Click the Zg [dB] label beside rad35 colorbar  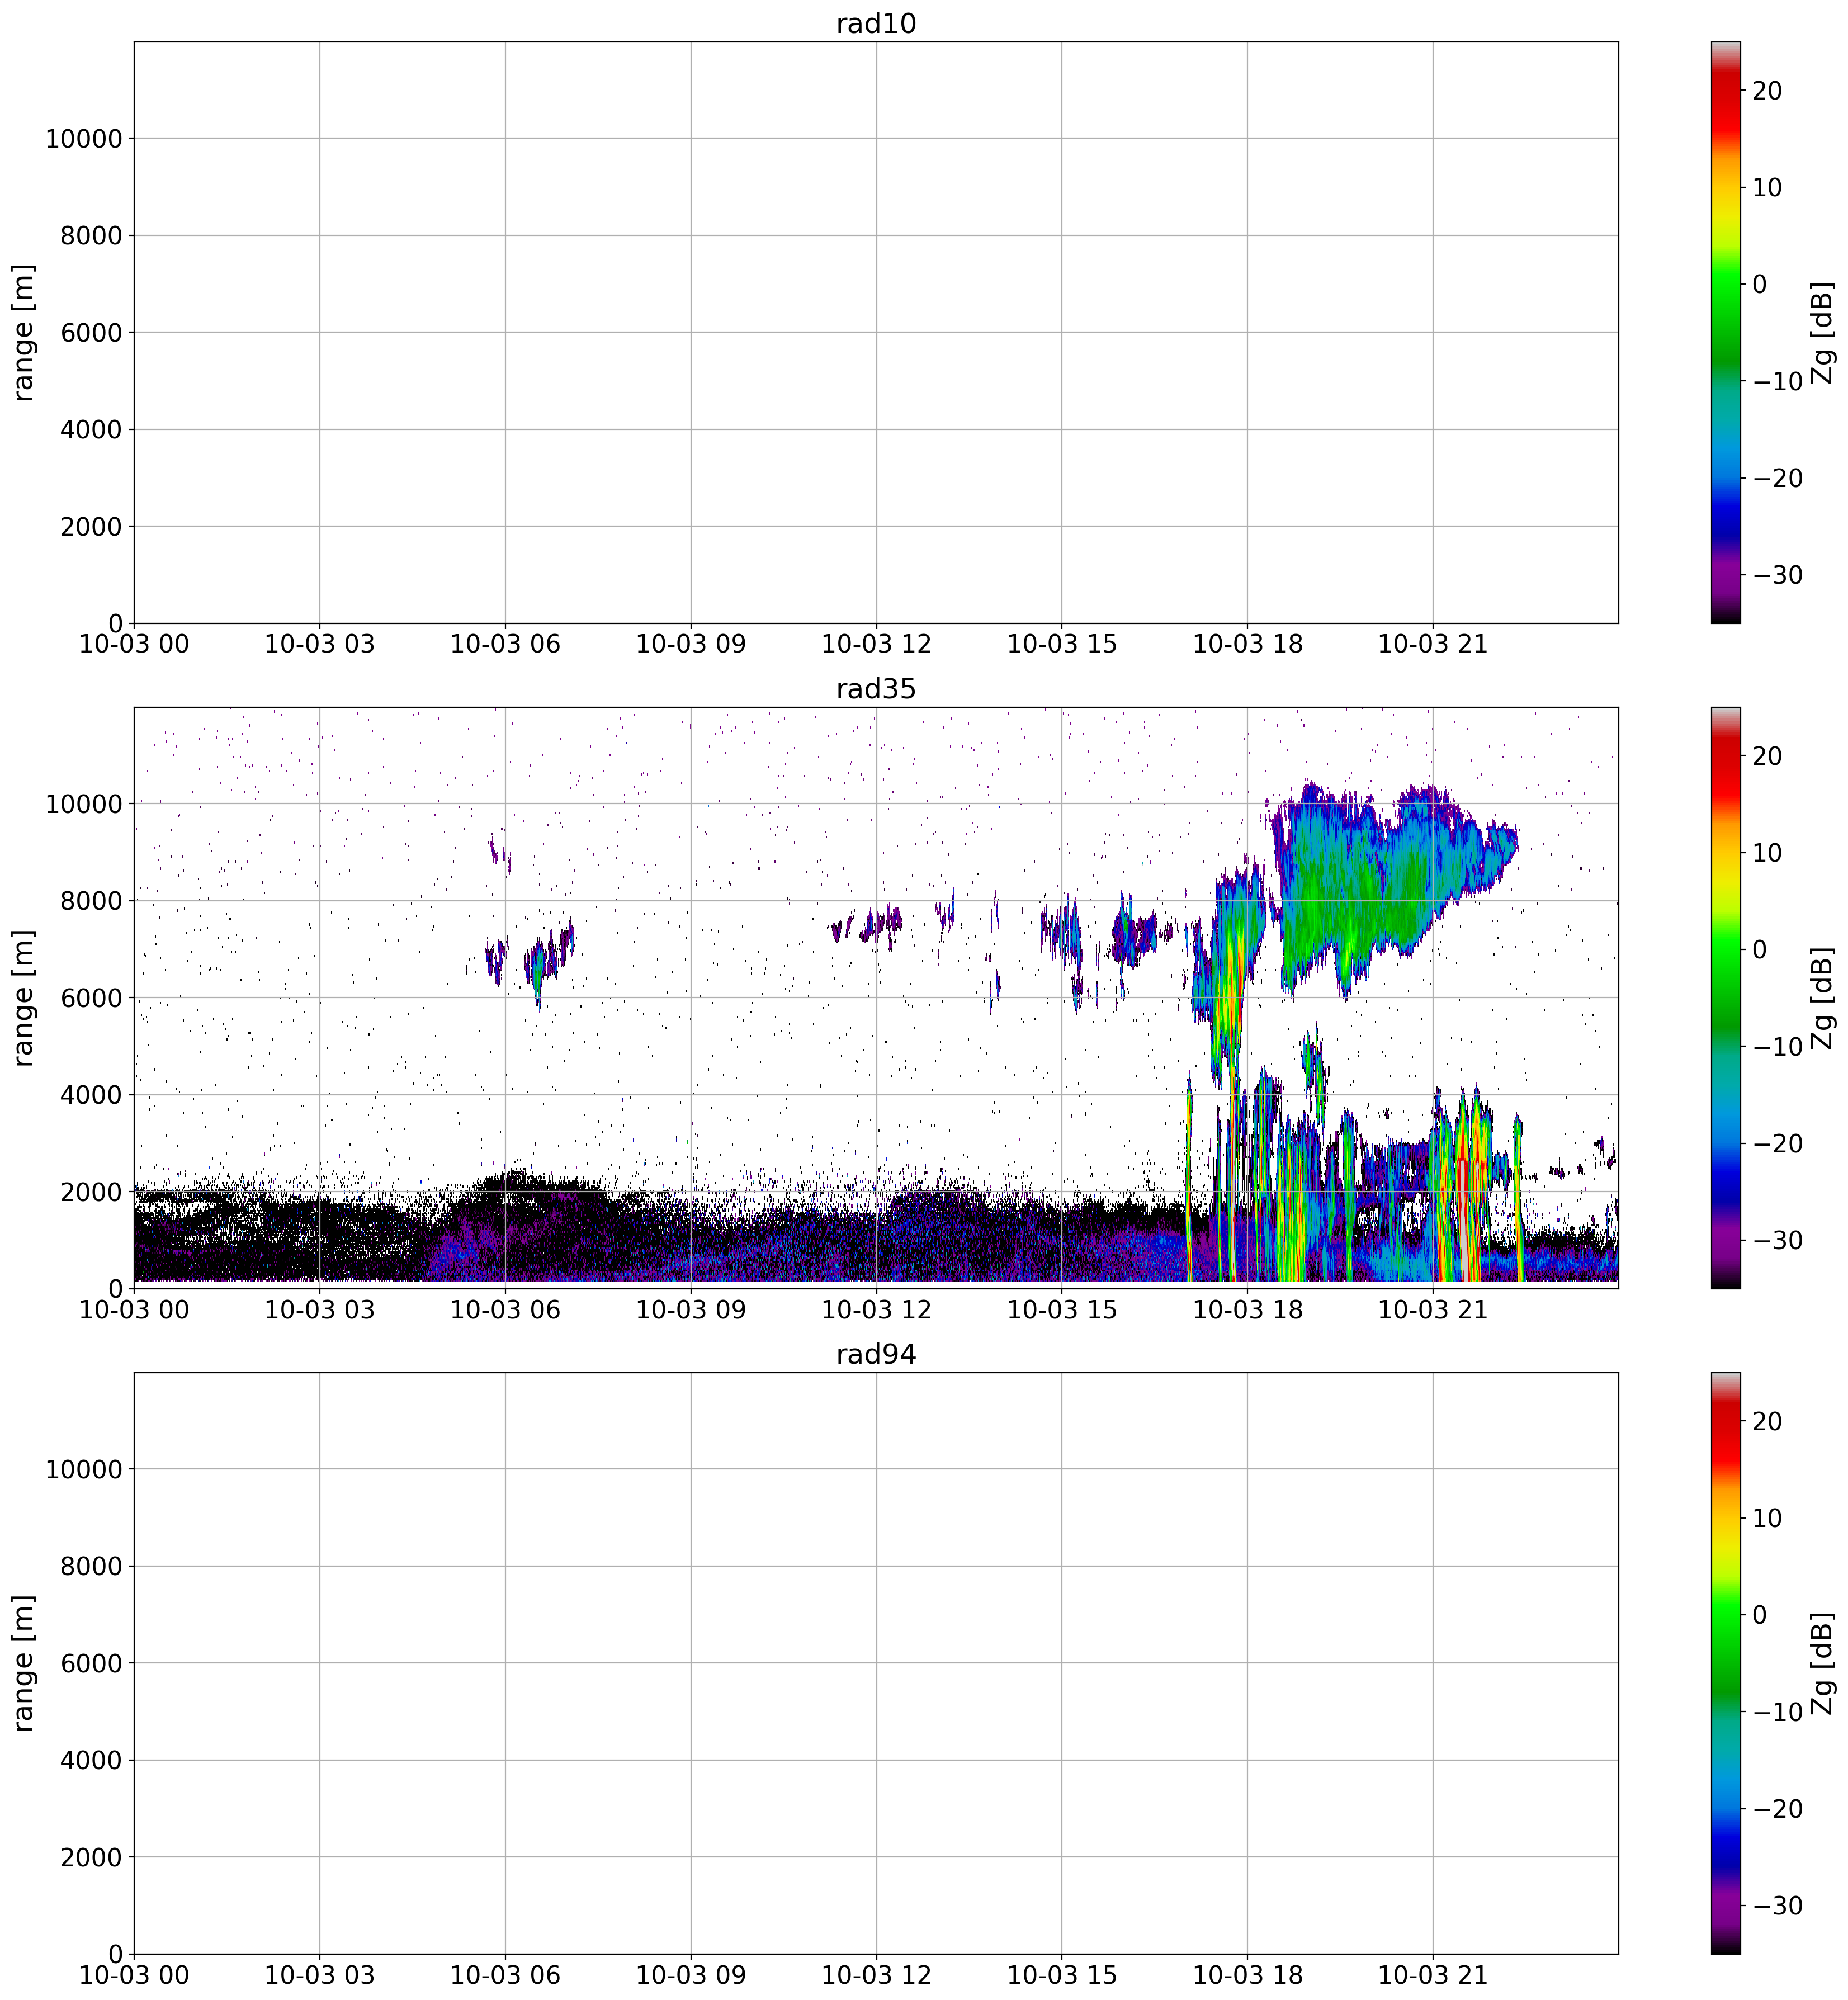[1823, 997]
